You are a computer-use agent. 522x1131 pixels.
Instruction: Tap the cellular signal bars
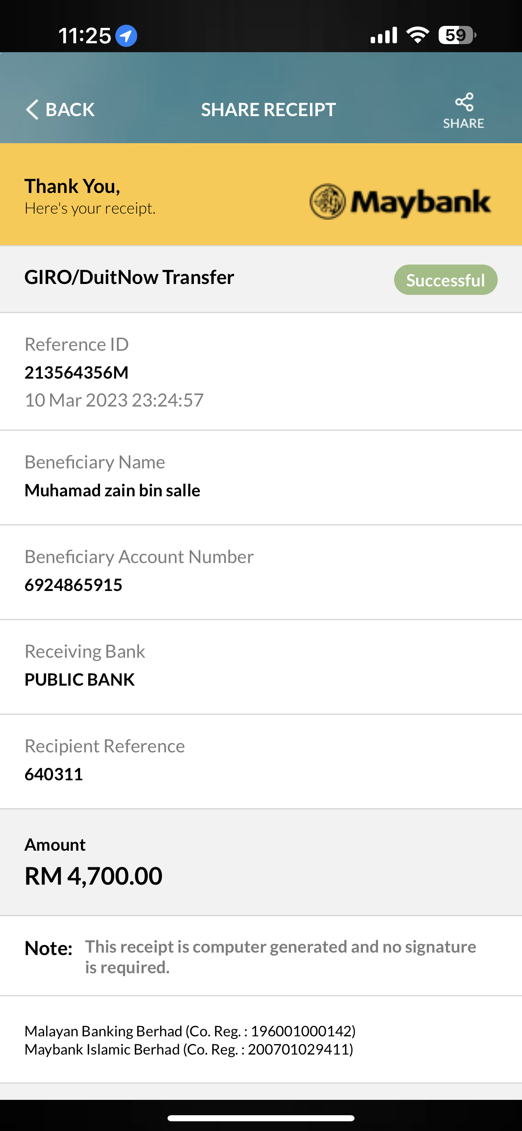384,35
